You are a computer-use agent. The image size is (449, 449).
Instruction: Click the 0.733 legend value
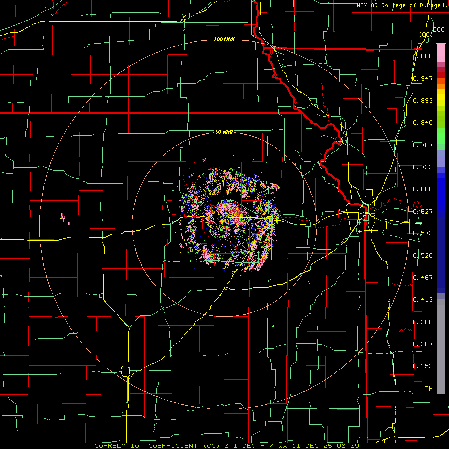pos(423,167)
